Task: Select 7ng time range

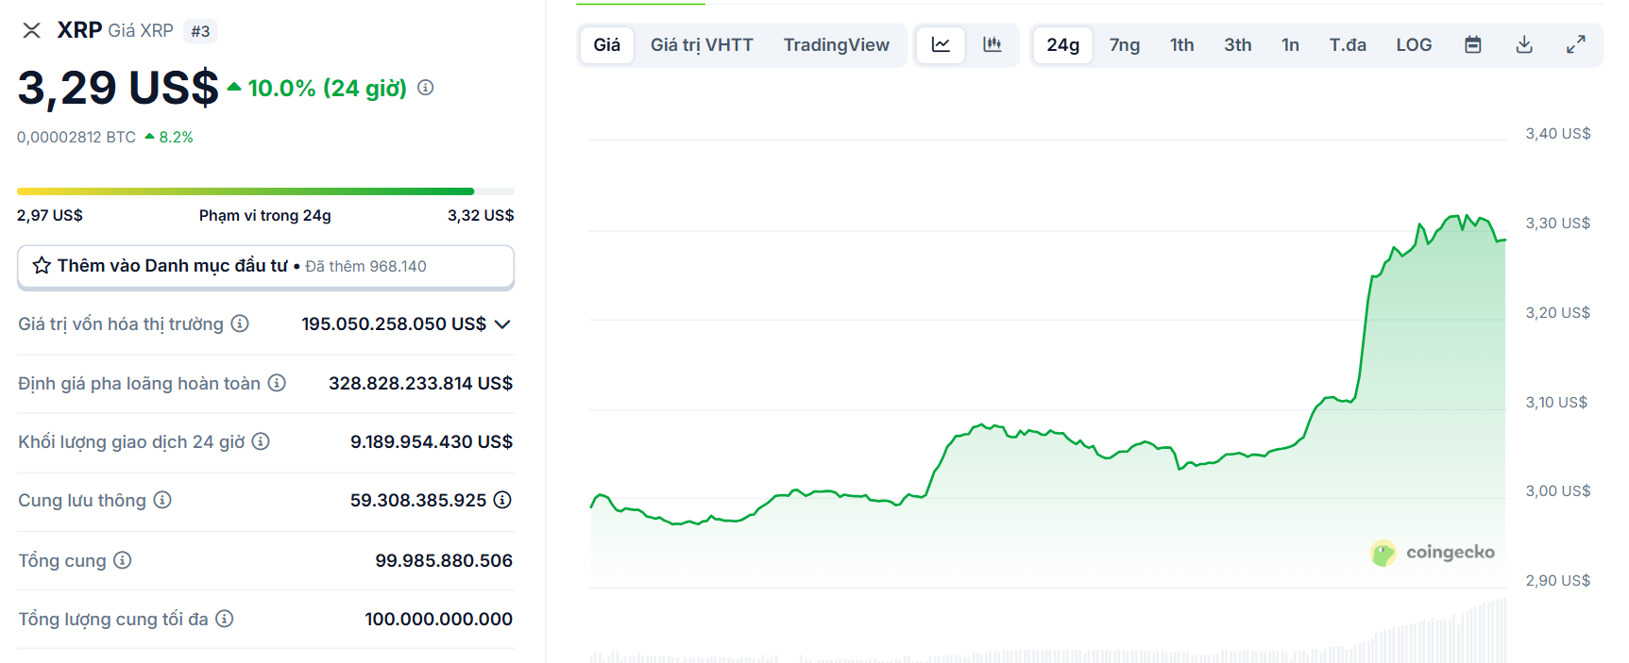Action: tap(1125, 44)
